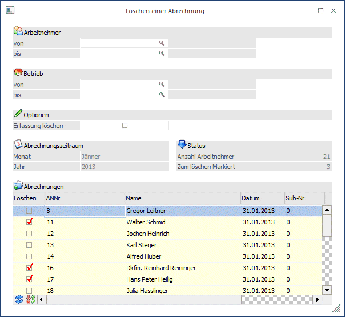Click the blue refresh icon below table

(x=19, y=299)
